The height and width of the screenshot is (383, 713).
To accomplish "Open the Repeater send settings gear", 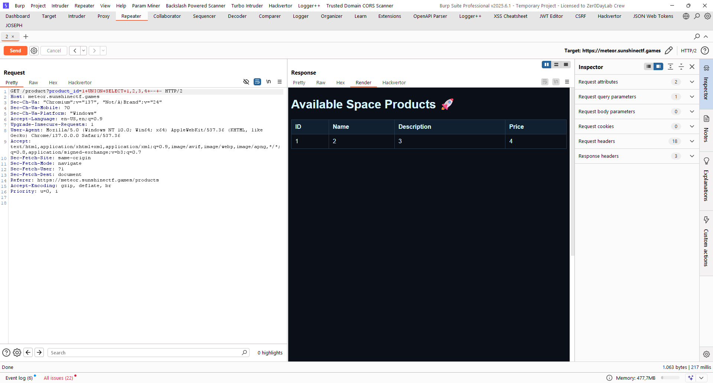I will (x=34, y=51).
